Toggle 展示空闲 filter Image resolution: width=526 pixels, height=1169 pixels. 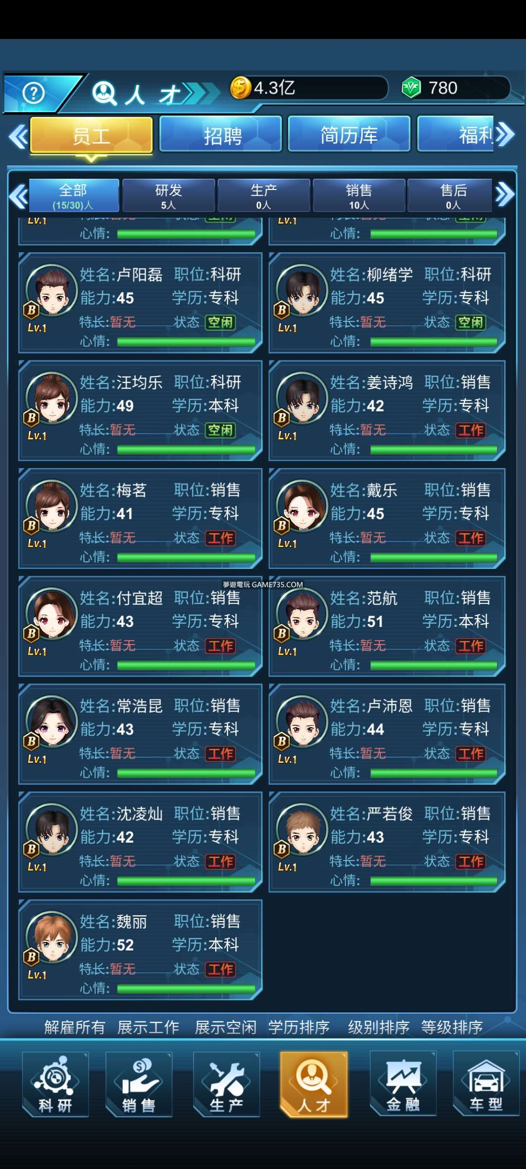(225, 1027)
